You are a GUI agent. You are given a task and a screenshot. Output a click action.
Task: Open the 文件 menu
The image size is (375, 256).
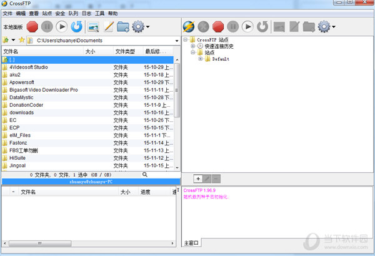coord(7,13)
